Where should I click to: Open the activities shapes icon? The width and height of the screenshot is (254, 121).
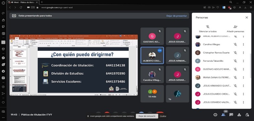(239, 115)
